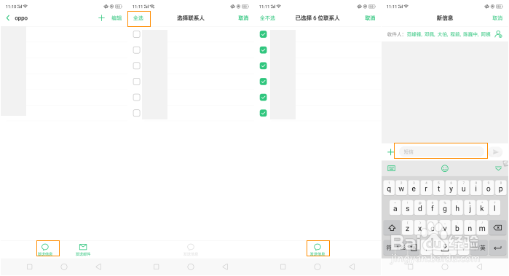Viewport: 509px width, 276px height.
Task: Tap greyed-out 发送信息 icon on 选择联系人 screen
Action: pyautogui.click(x=191, y=249)
